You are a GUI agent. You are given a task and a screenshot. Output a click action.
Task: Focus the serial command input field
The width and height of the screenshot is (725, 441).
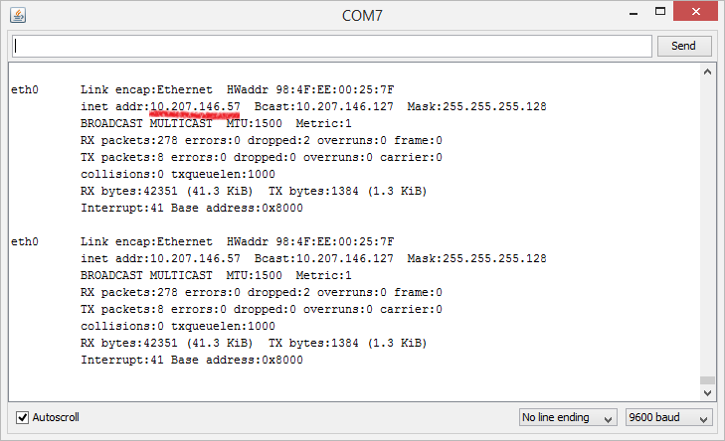click(332, 46)
